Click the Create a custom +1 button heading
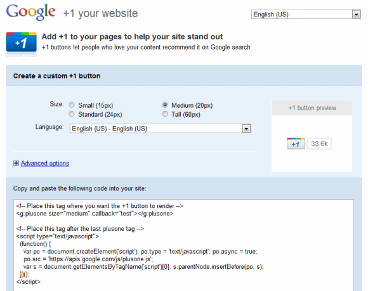The width and height of the screenshot is (368, 291). (57, 76)
